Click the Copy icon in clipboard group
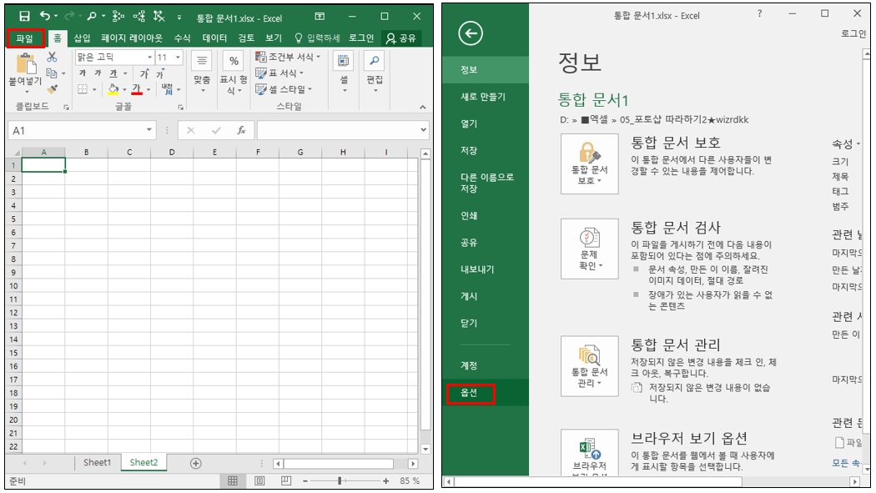Screen dimensions: 876x493 point(52,73)
